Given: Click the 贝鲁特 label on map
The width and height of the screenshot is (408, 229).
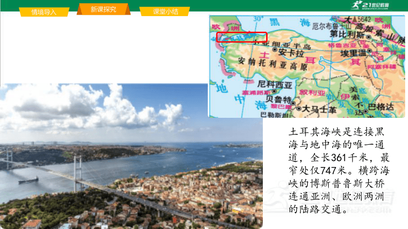Looking at the screenshot, I should tap(278, 100).
